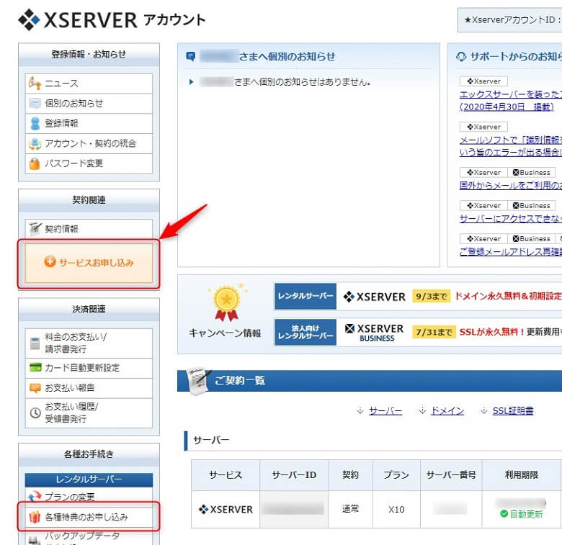
Task: Click the X10 plan cell
Action: pos(396,509)
